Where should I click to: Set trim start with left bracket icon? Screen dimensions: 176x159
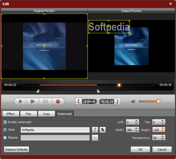click(79, 101)
